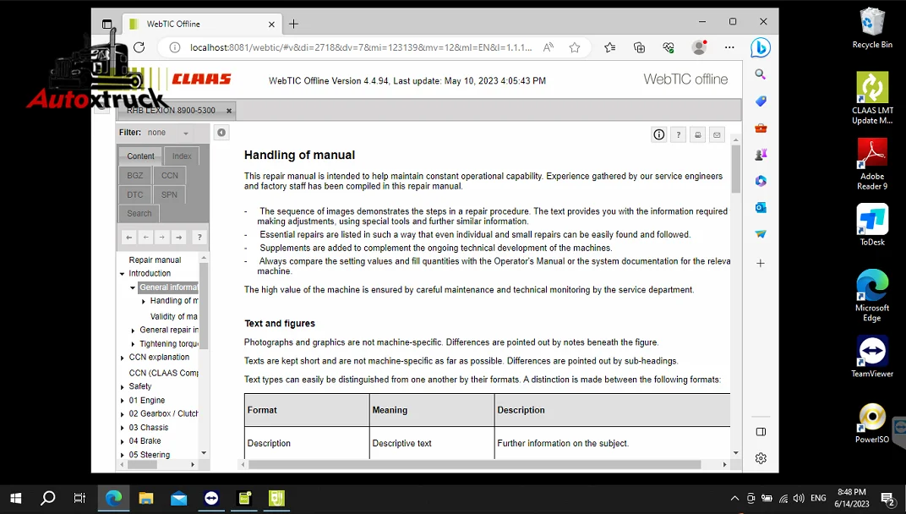Open the tab actions menu icon

[x=106, y=24]
